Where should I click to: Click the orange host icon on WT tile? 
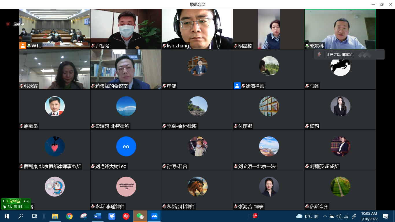tap(23, 46)
